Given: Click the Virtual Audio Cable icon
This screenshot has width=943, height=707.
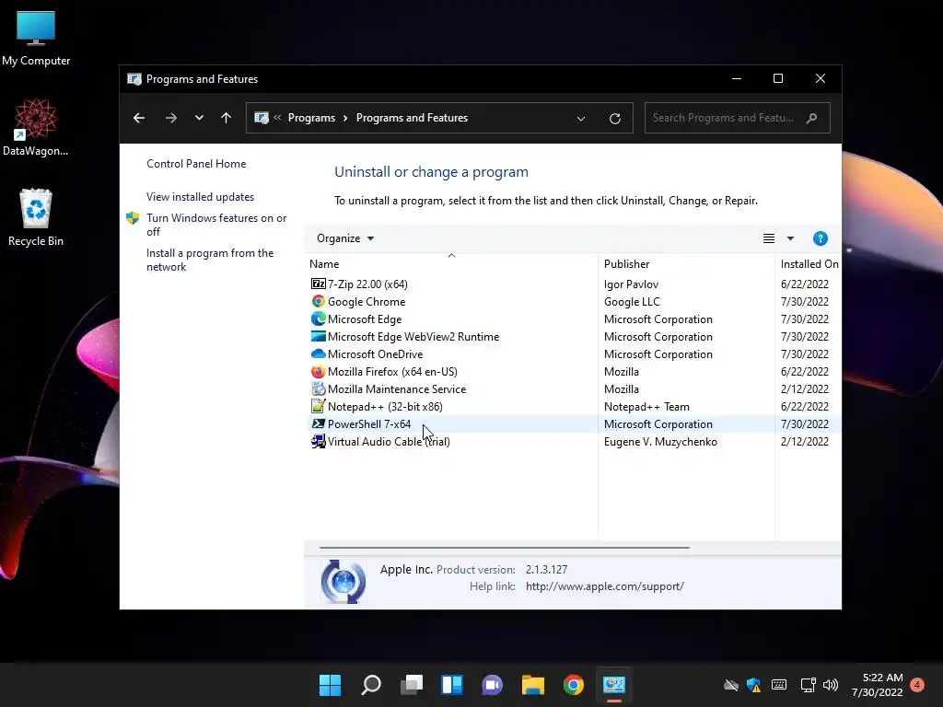Looking at the screenshot, I should coord(318,441).
